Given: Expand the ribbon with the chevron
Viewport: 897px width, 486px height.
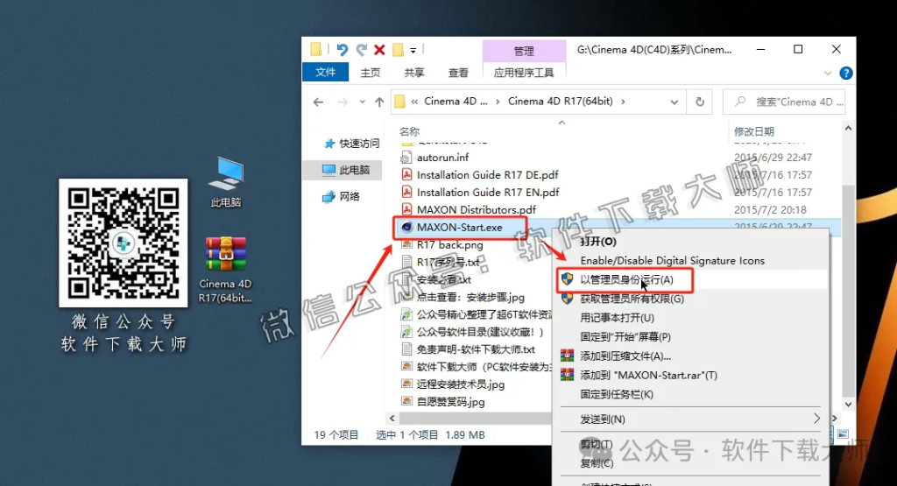Looking at the screenshot, I should pyautogui.click(x=828, y=74).
